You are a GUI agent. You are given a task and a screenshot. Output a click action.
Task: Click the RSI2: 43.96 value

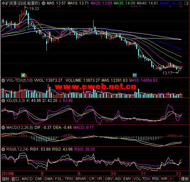(x=62, y=149)
